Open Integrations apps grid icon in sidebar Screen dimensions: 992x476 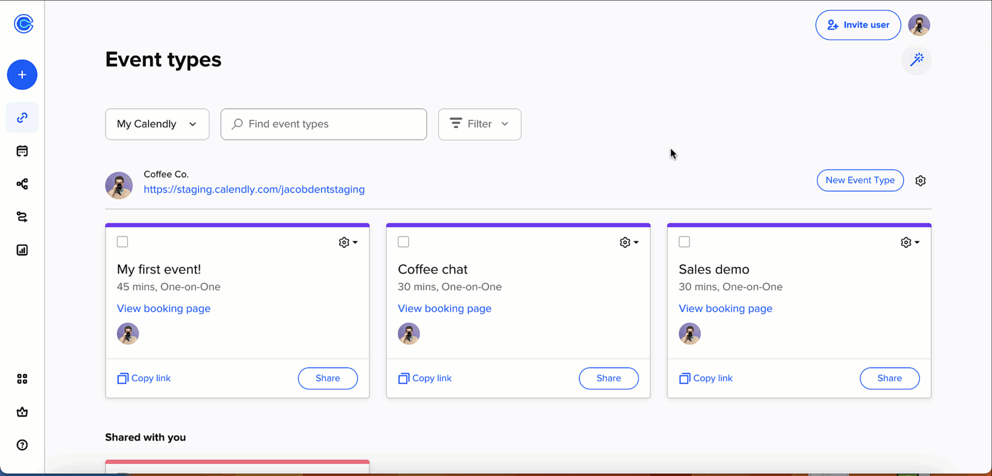click(22, 379)
